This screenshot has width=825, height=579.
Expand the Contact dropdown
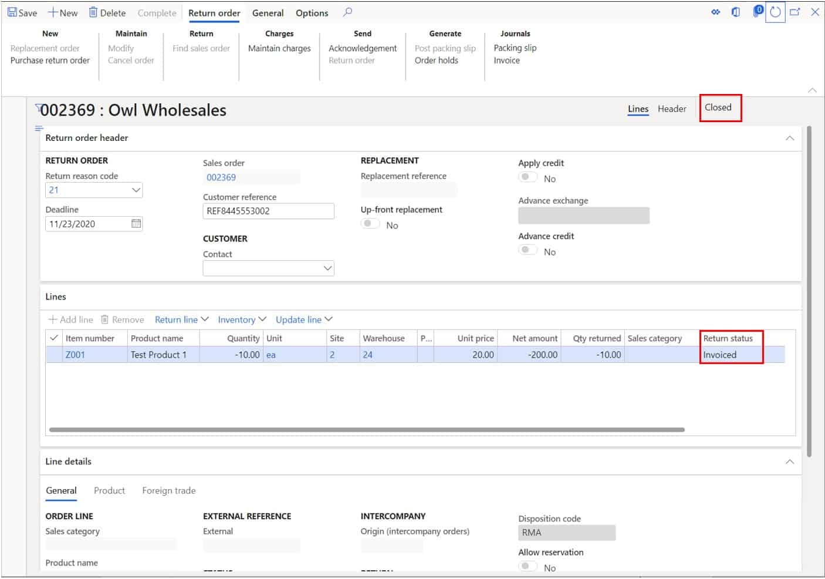pos(327,268)
